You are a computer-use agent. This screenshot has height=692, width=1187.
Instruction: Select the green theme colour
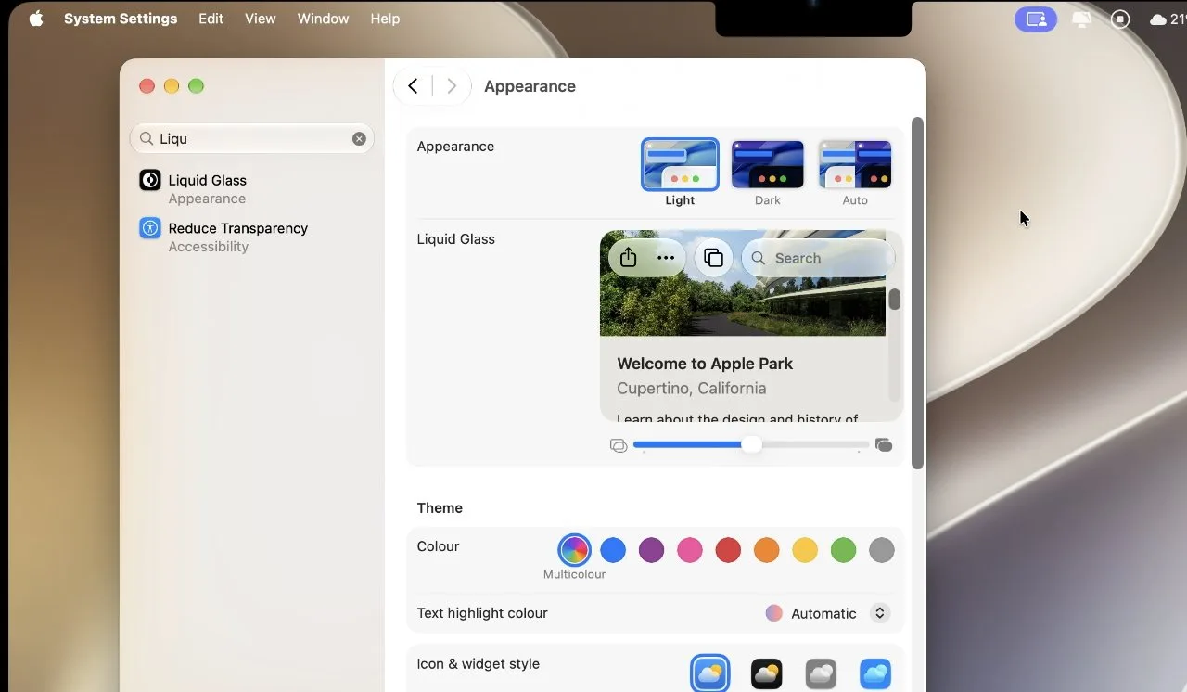click(843, 550)
